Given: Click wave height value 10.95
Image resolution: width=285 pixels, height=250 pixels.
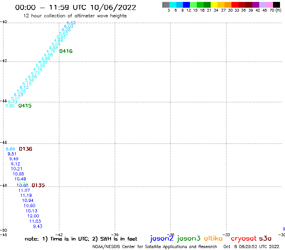Looking at the screenshot, I should tap(18, 174).
